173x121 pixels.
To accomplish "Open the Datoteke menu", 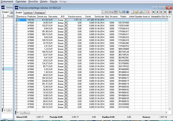I will coord(20,2).
